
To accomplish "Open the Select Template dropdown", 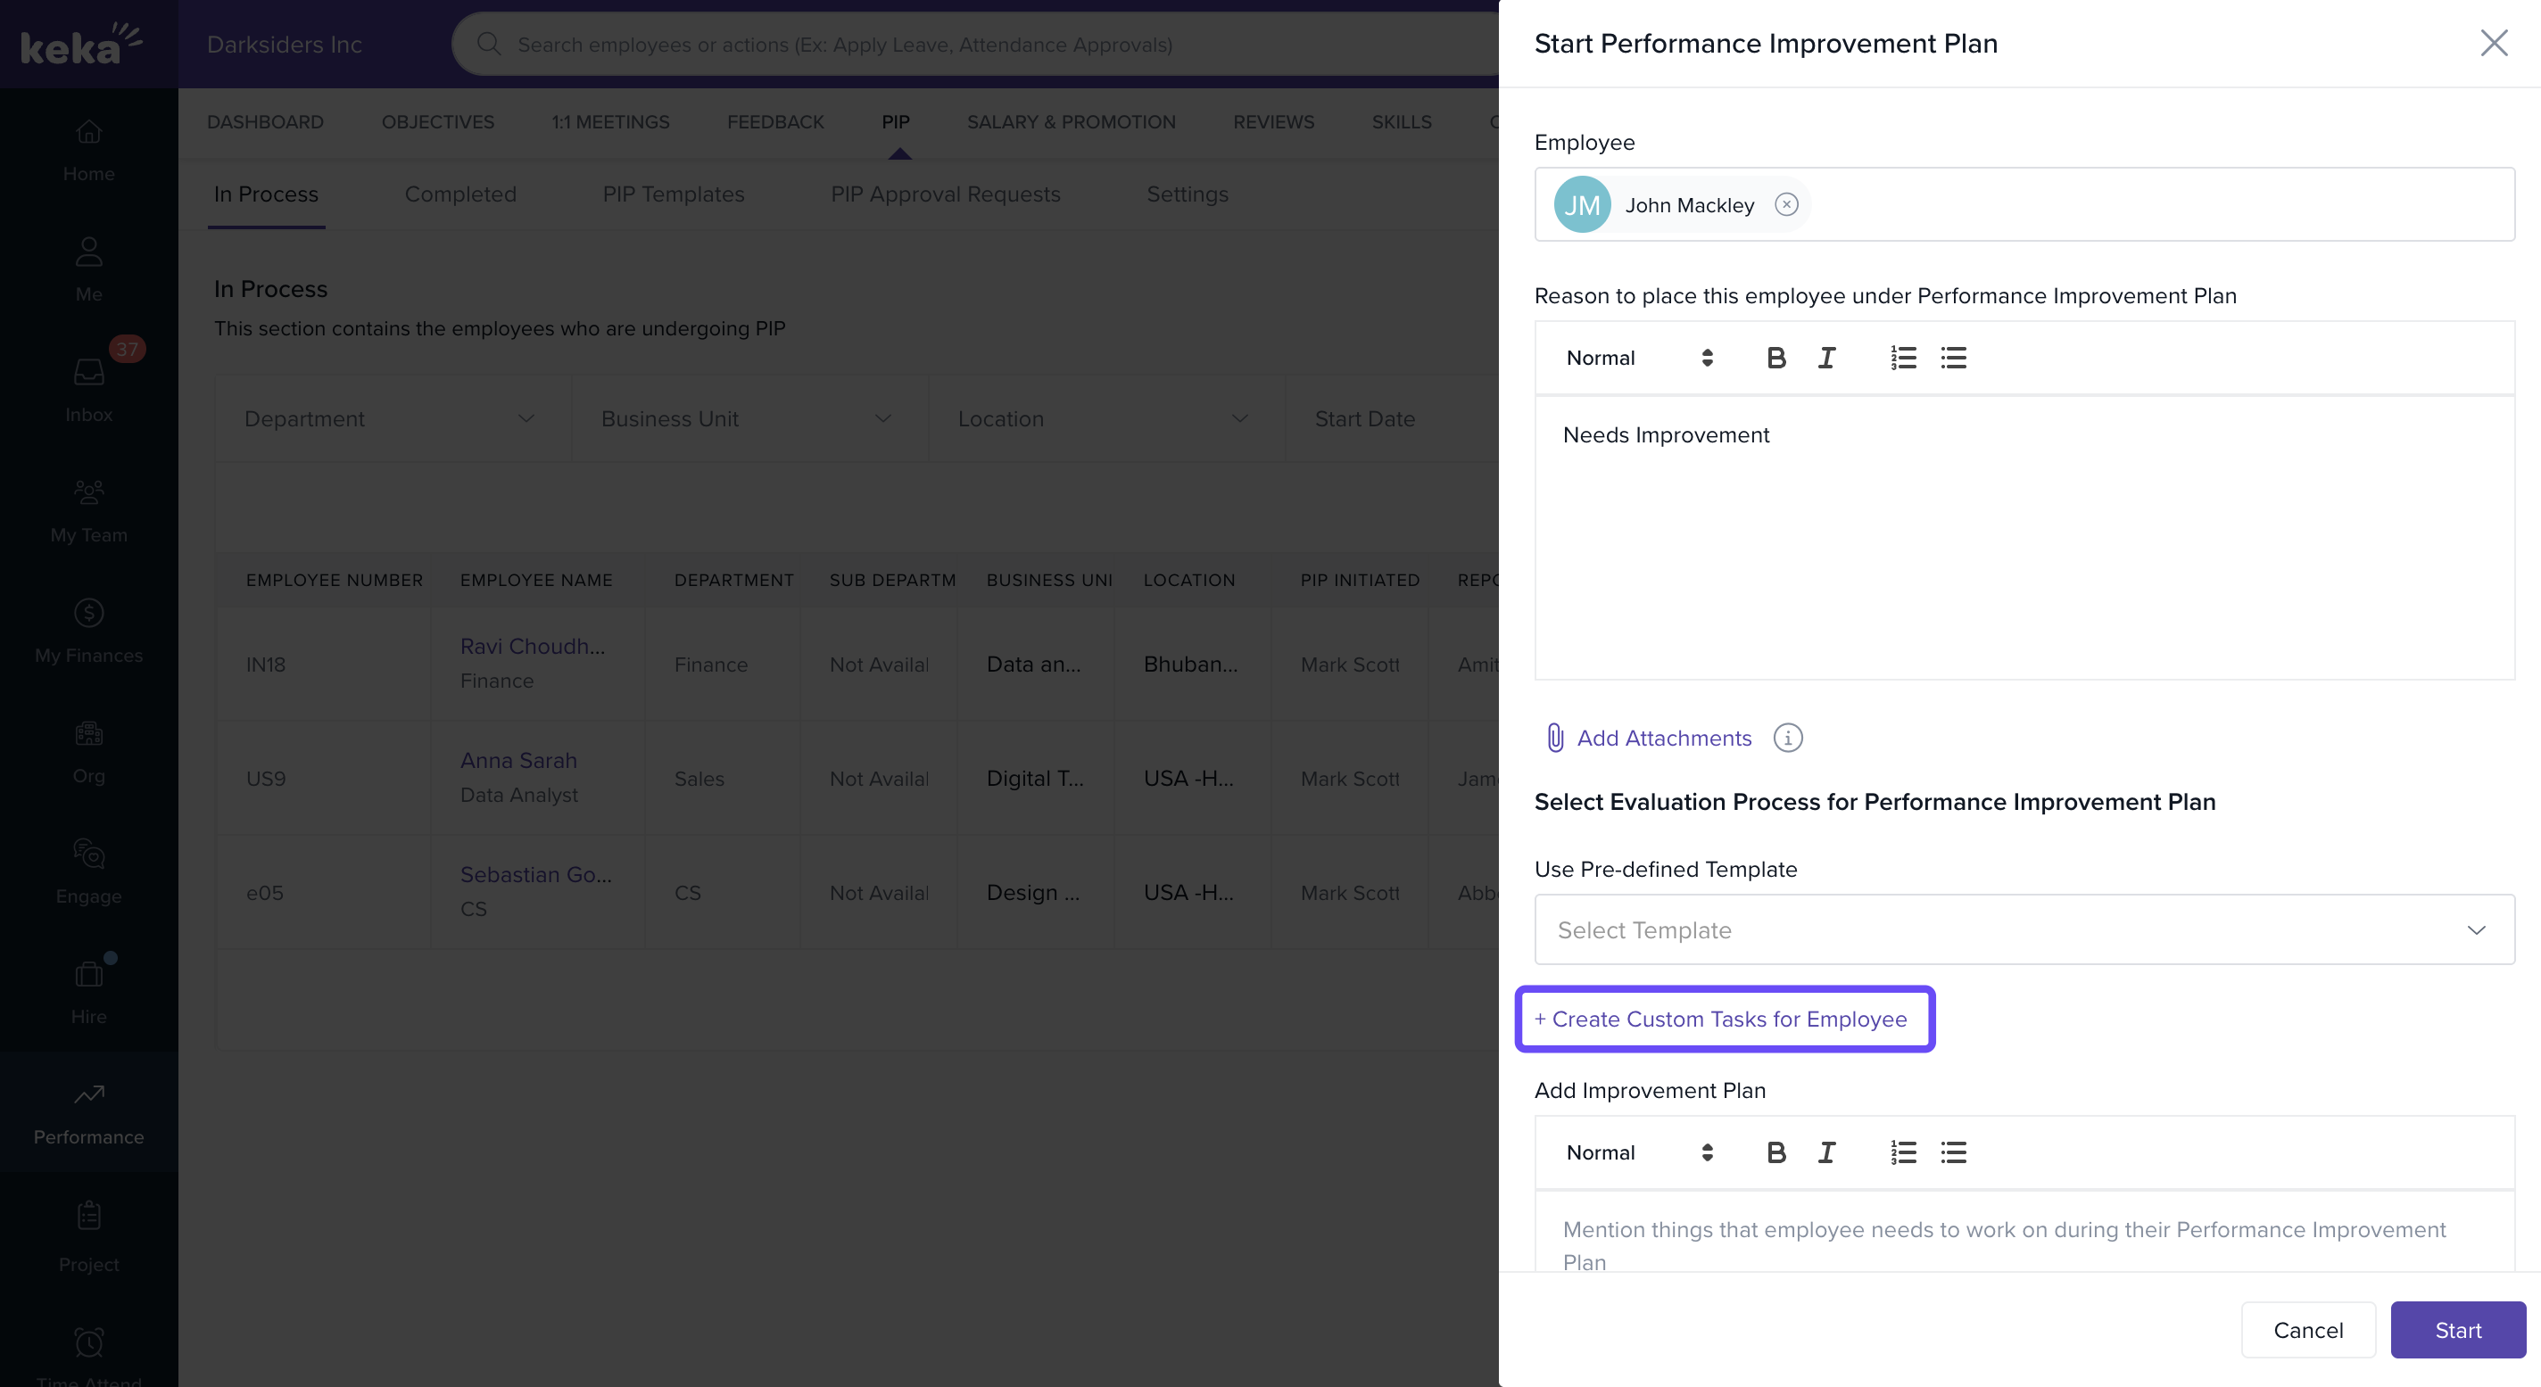I will tap(2024, 929).
